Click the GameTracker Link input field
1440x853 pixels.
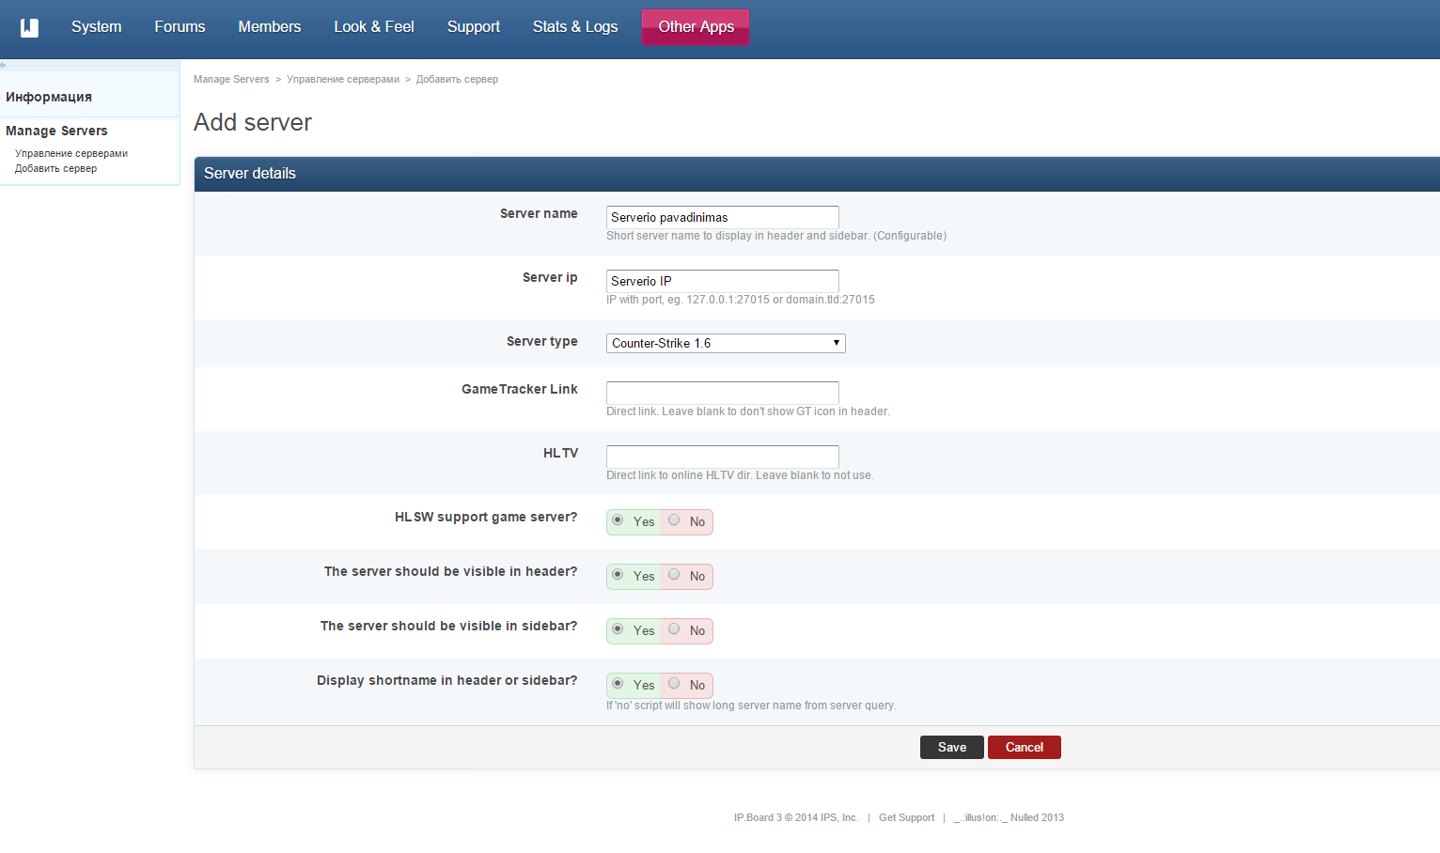[x=723, y=393]
